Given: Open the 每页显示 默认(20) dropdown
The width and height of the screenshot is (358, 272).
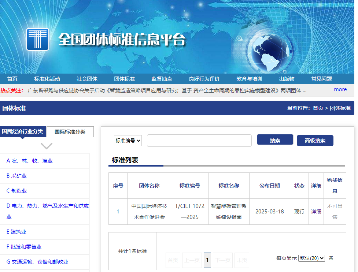Looking at the screenshot, I should (x=311, y=258).
